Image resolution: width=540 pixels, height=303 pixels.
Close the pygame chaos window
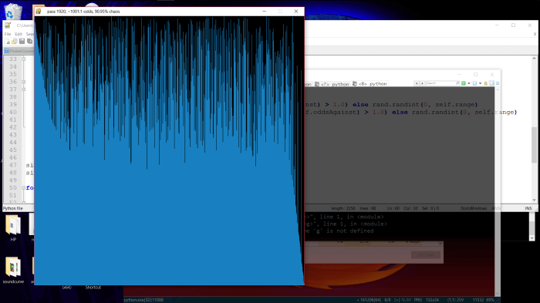point(296,12)
